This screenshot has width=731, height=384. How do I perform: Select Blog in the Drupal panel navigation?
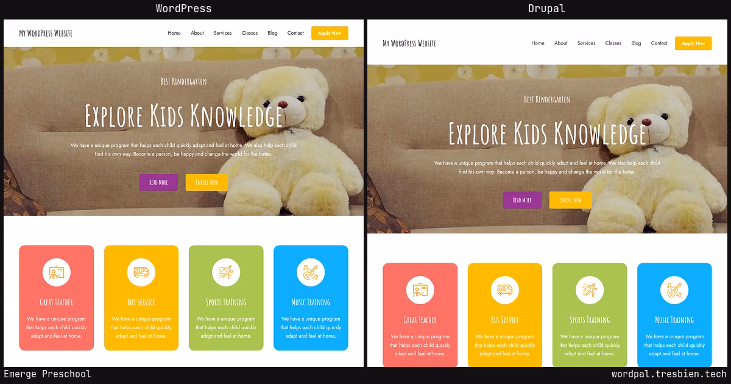636,43
